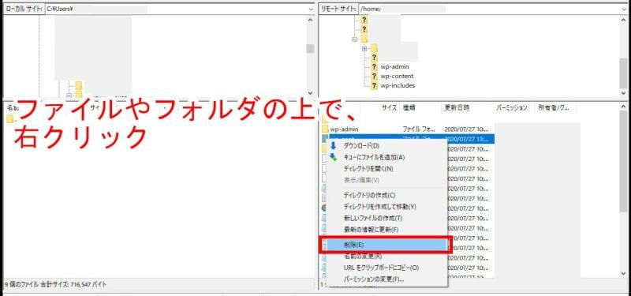Viewport: 631px width, 296px height.
Task: Choose 新しいファイルの作成(T) entry
Action: [x=372, y=219]
